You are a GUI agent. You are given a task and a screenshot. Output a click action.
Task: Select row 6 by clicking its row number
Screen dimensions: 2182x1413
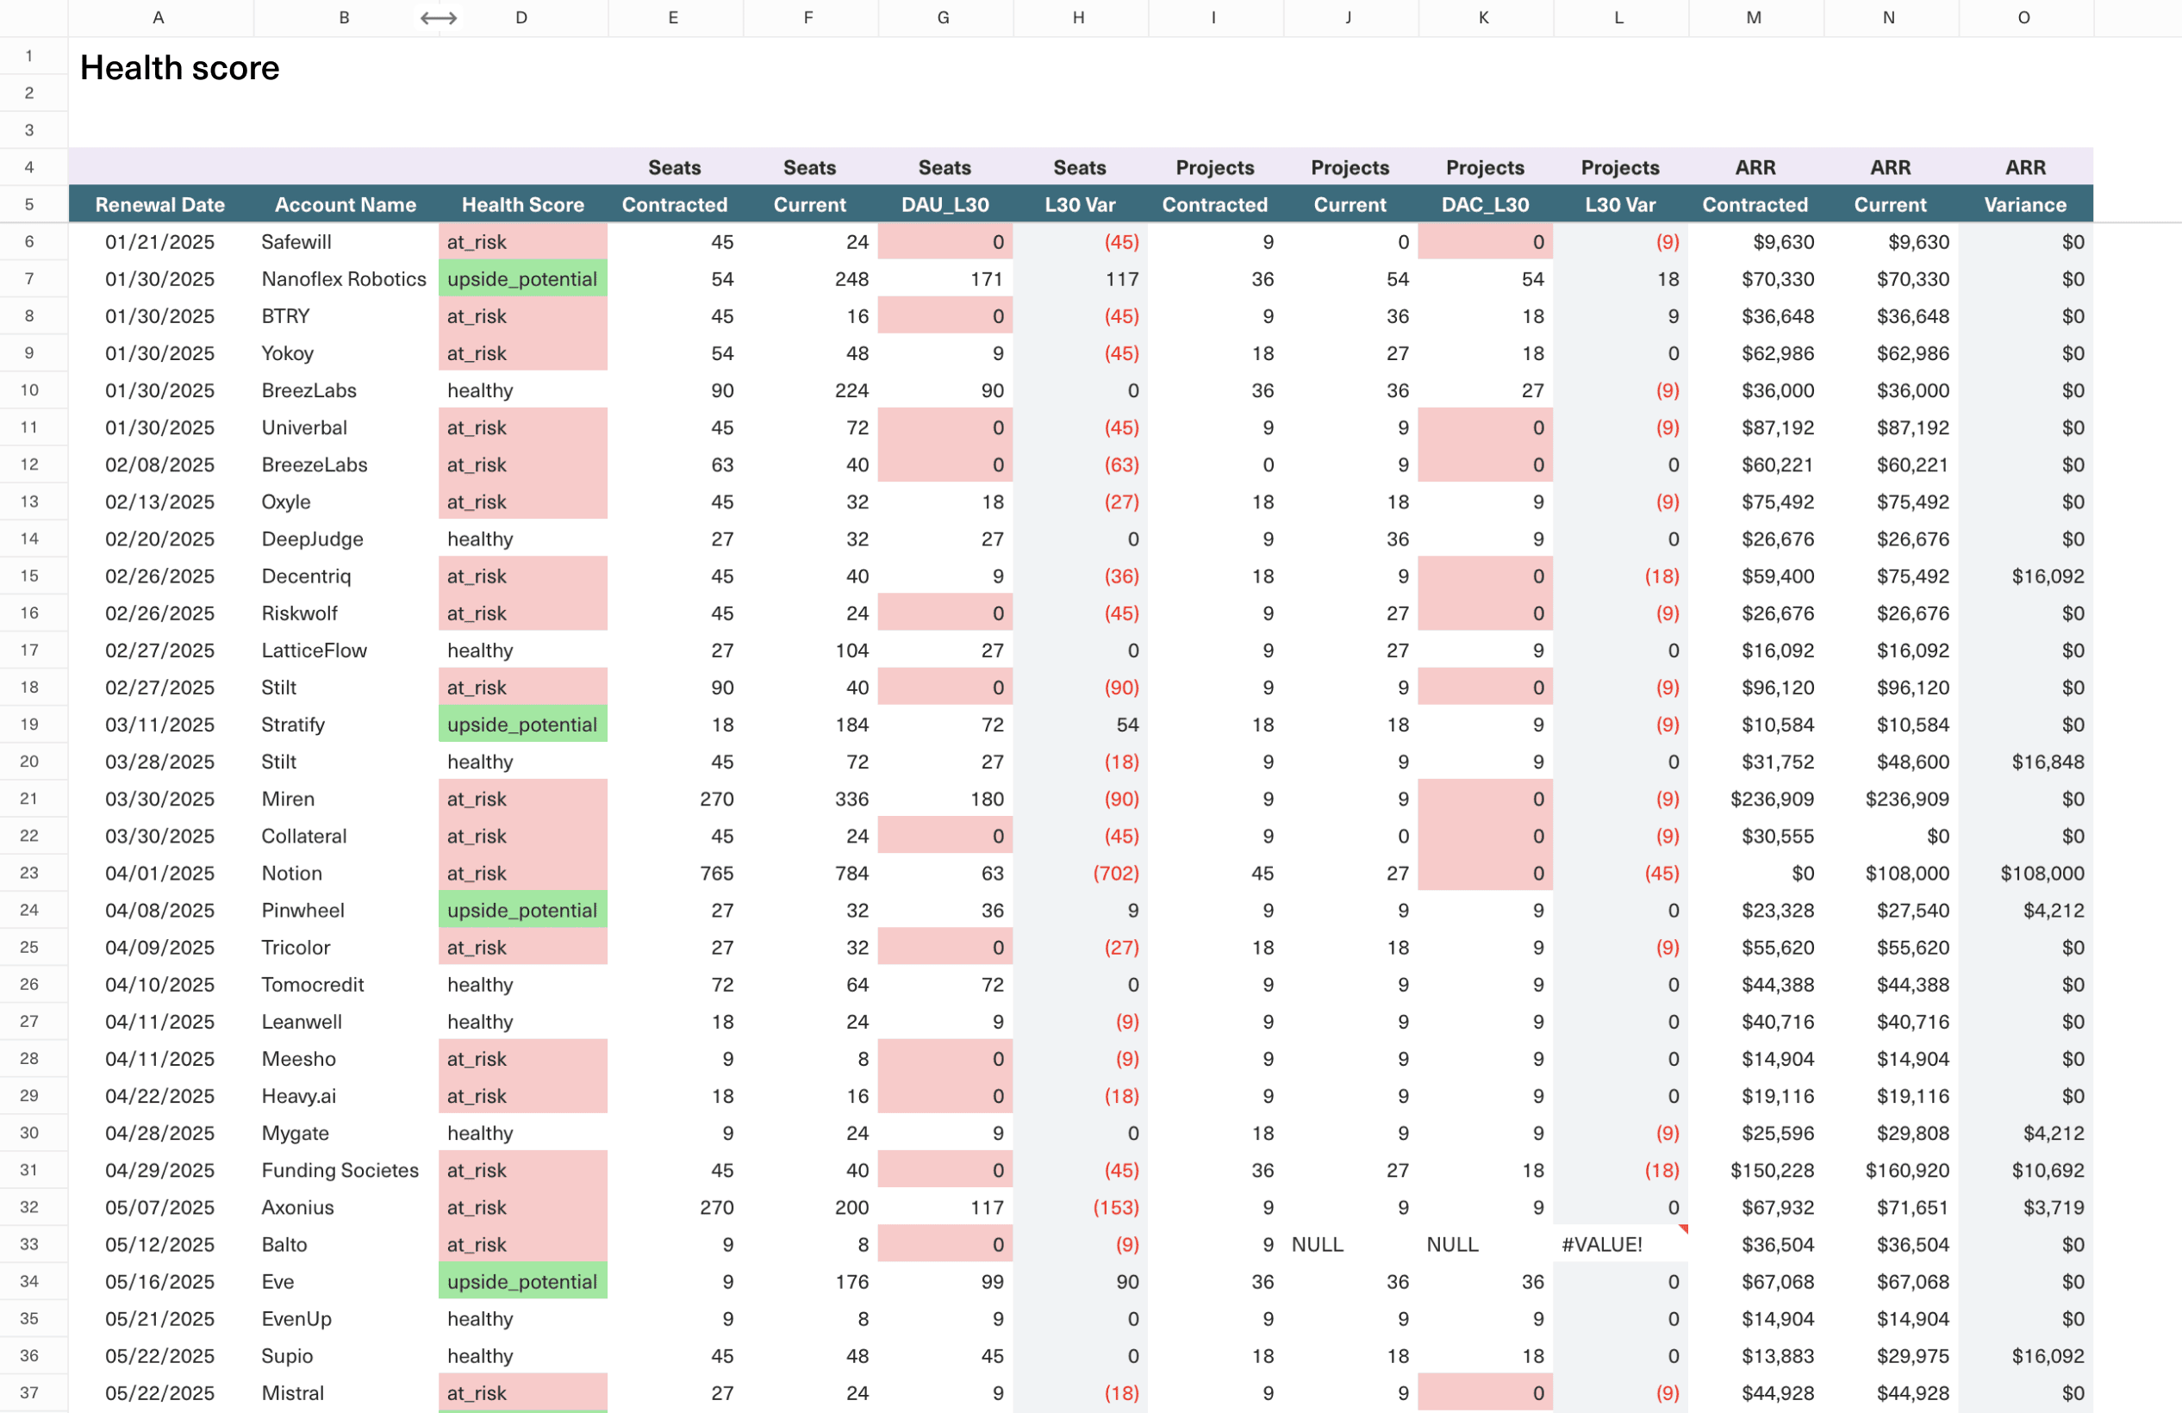tap(28, 241)
